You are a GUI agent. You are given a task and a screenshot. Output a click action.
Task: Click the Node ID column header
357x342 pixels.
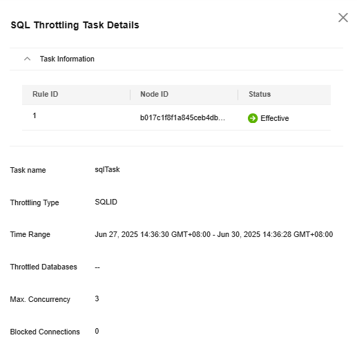click(x=154, y=94)
